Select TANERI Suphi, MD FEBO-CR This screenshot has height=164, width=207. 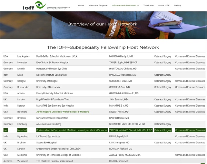pos(123,63)
